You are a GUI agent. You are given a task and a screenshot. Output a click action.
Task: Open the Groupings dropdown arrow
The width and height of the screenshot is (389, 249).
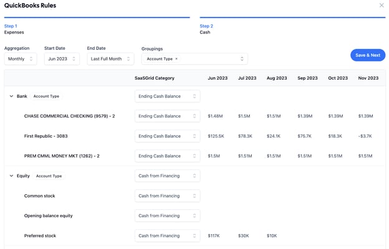tap(242, 59)
